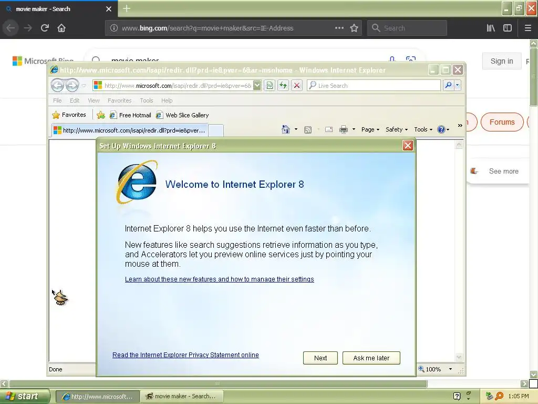Open the IE Tools menu in menu bar
Image resolution: width=538 pixels, height=404 pixels.
(147, 100)
